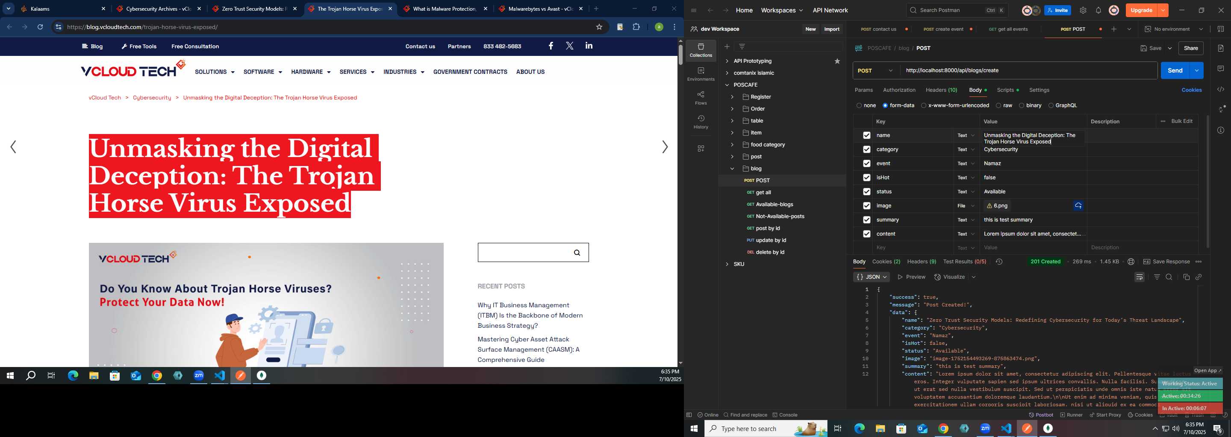Uncheck the image row checkbox

tap(866, 206)
